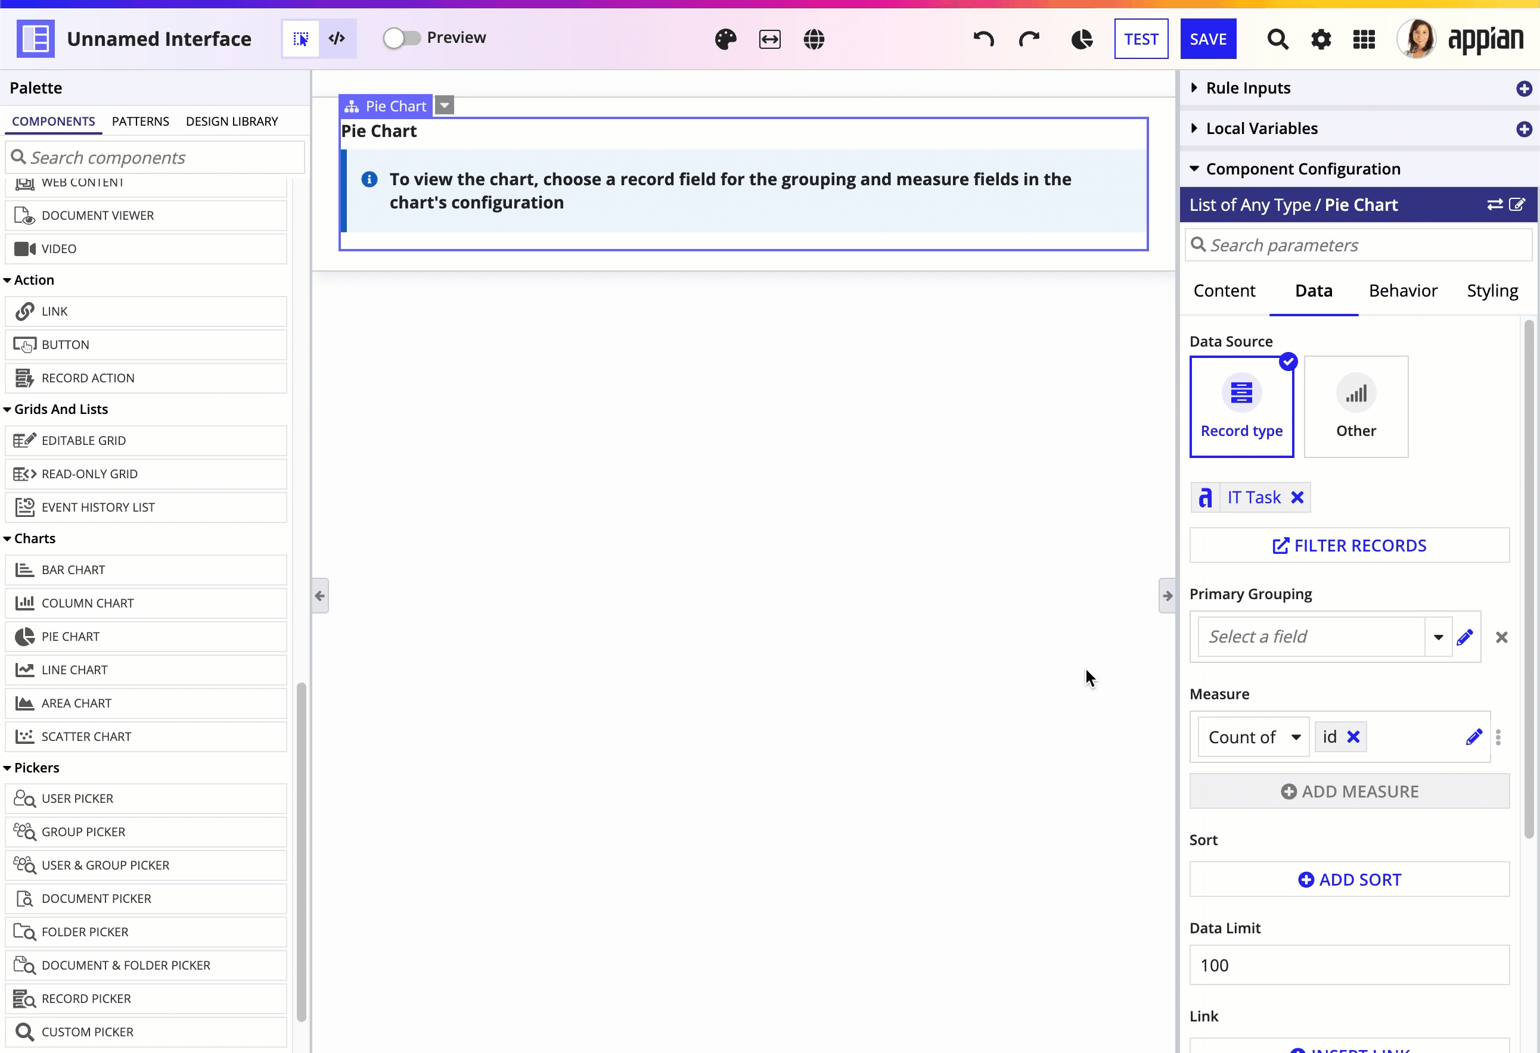Switch to the Behavior tab
The width and height of the screenshot is (1540, 1053).
coord(1403,291)
